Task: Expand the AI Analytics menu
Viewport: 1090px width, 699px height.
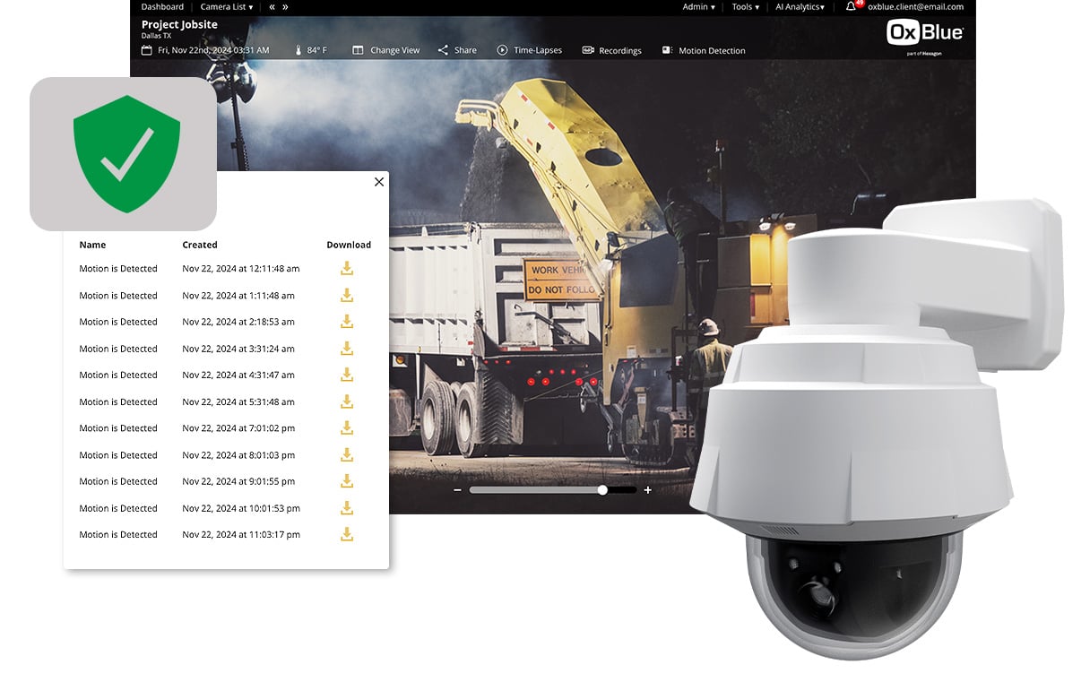Action: point(800,6)
